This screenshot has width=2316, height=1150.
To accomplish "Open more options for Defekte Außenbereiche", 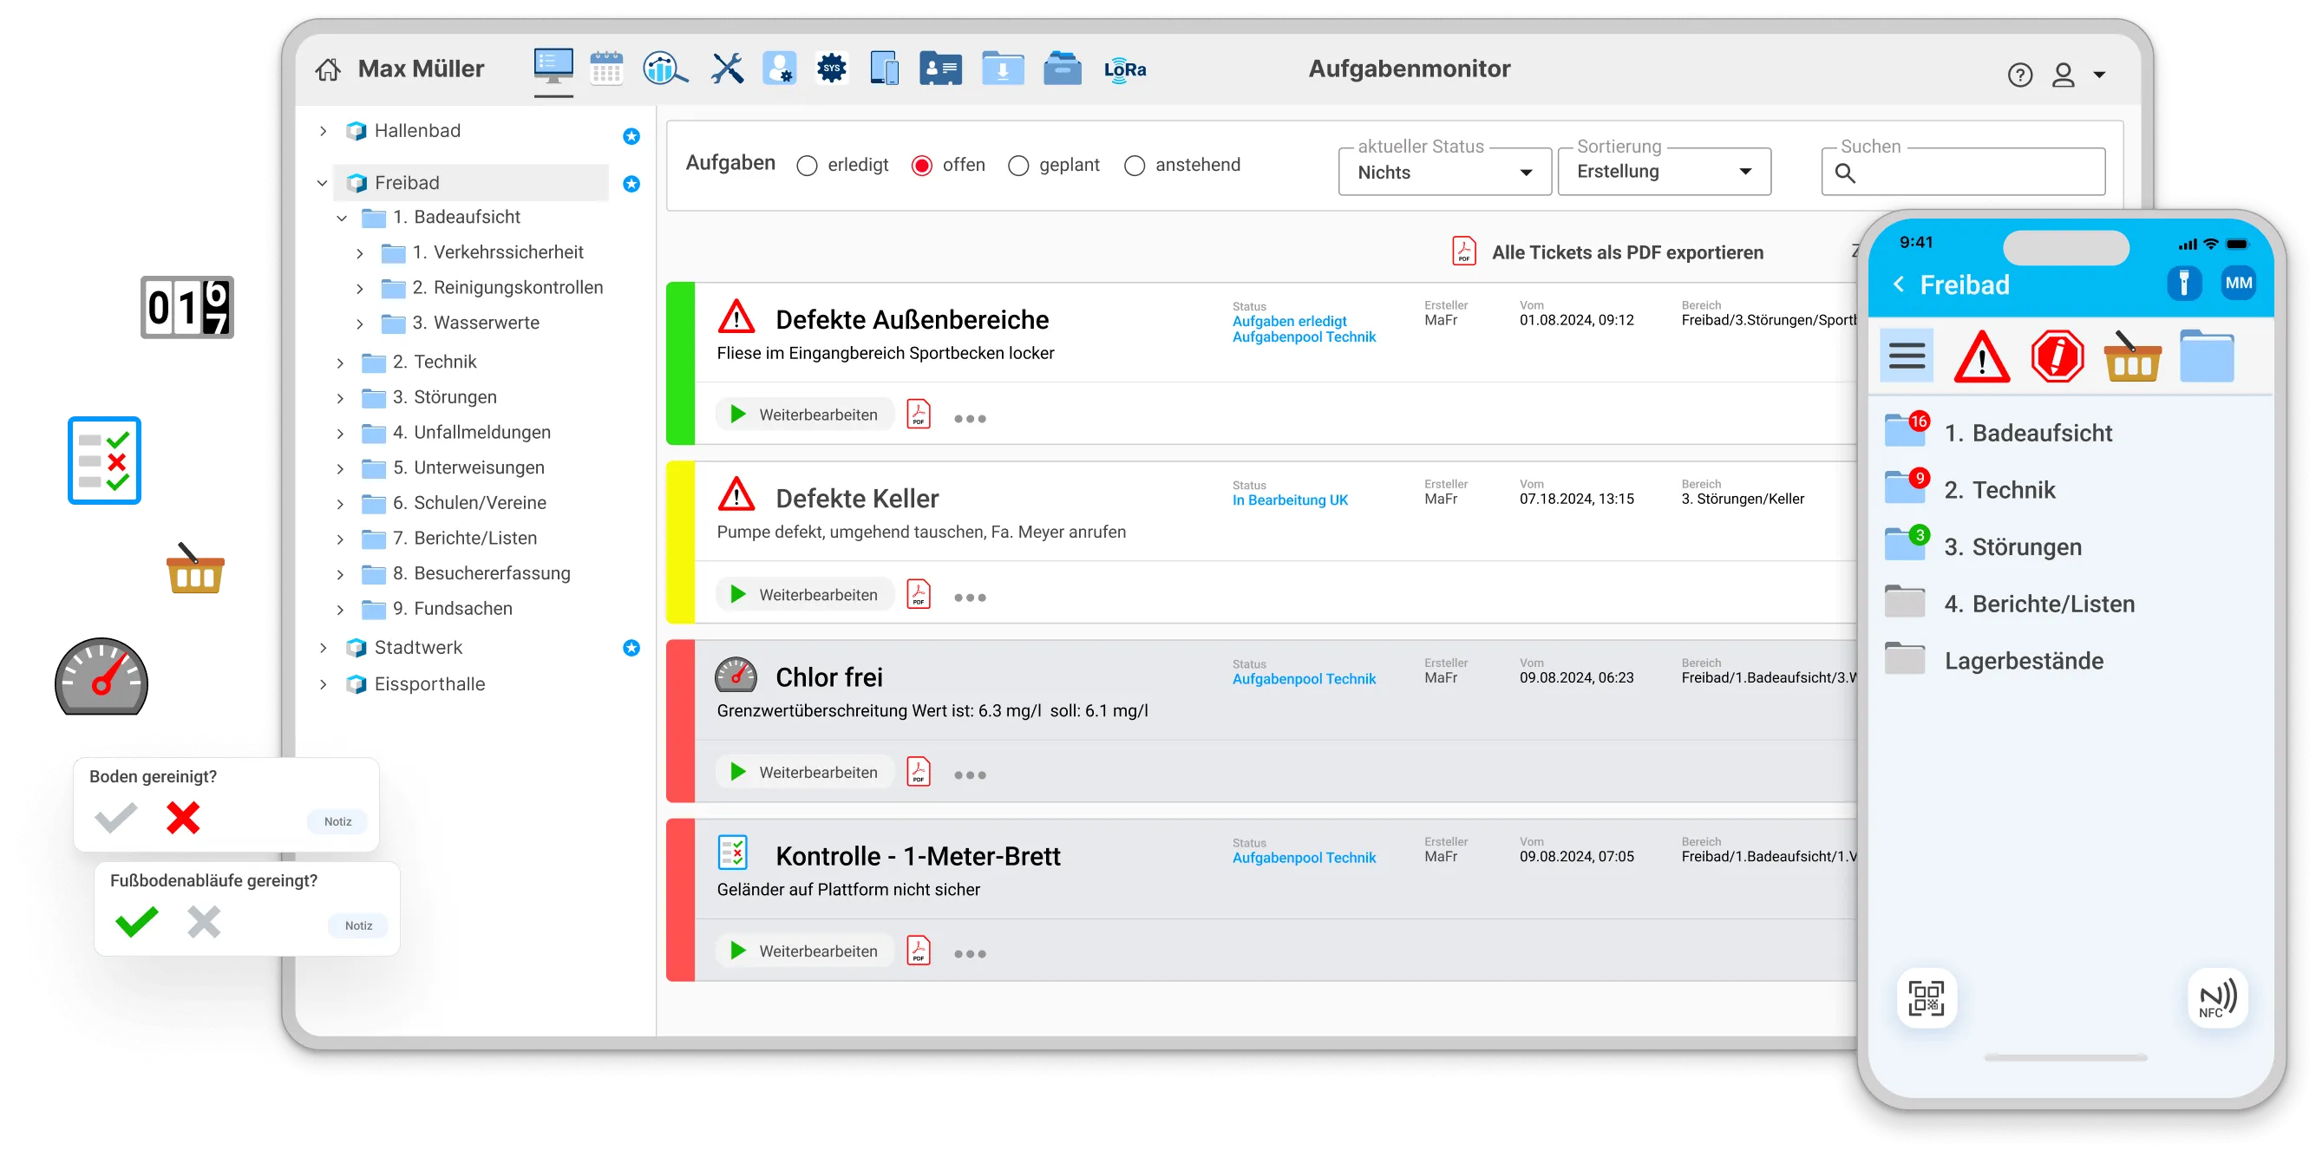I will click(x=969, y=418).
